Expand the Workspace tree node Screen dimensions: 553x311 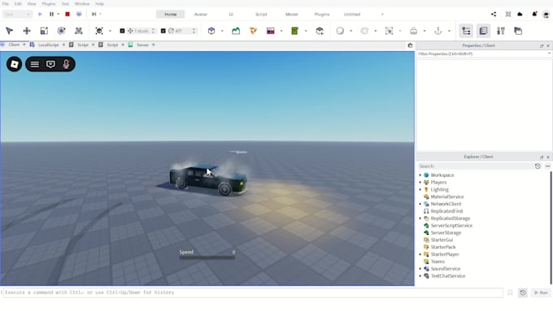[420, 175]
